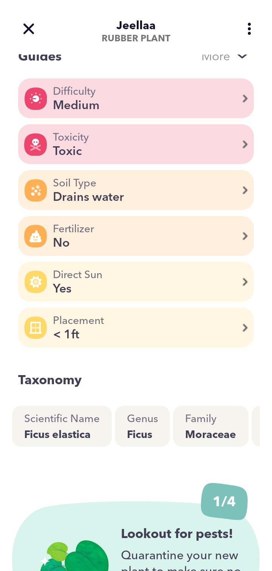
Task: Open Direct Sun guide showing Yes
Action: pos(136,282)
